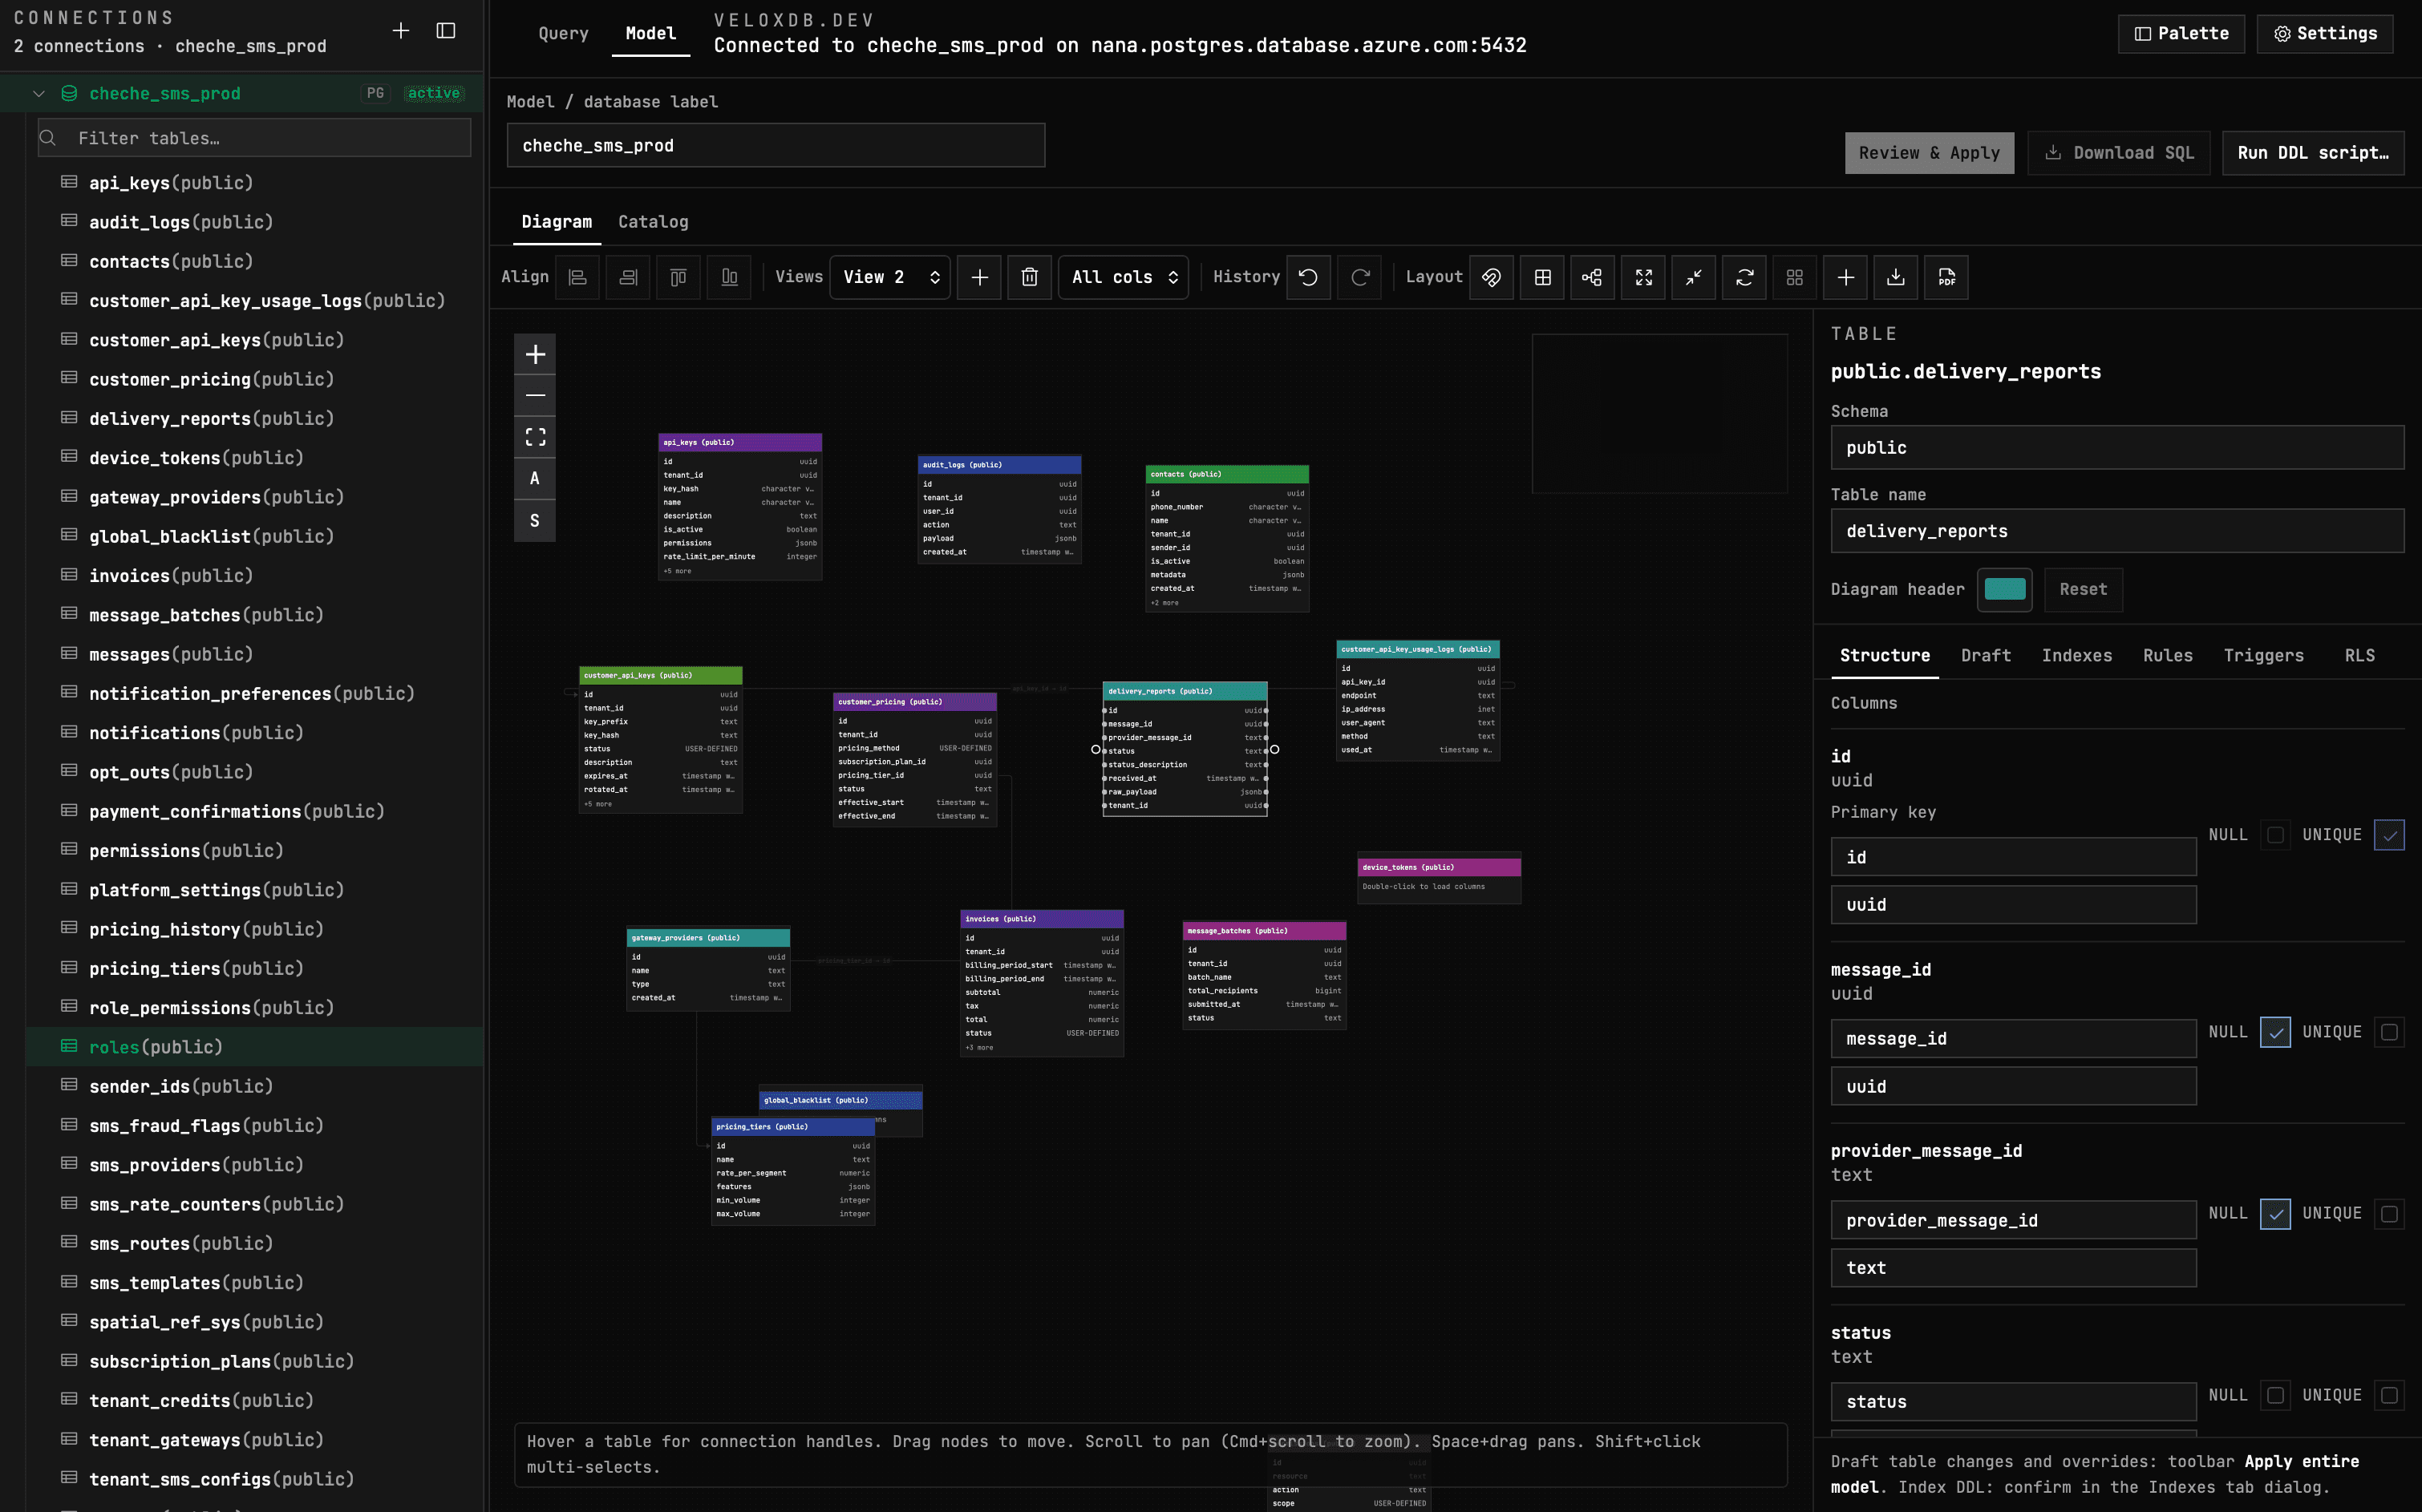Open the diagram header color swatch
This screenshot has height=1512, width=2422.
[x=2005, y=590]
